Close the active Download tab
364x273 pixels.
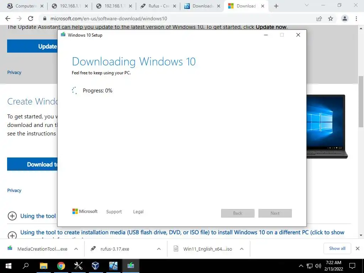click(263, 6)
